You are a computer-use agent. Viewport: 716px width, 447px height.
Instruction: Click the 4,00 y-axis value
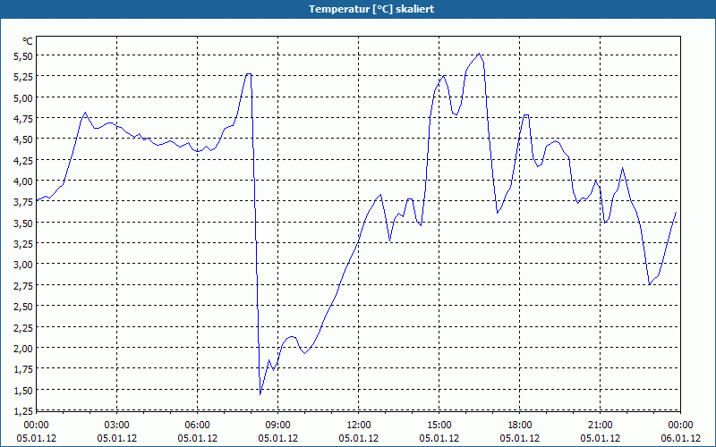click(x=23, y=181)
